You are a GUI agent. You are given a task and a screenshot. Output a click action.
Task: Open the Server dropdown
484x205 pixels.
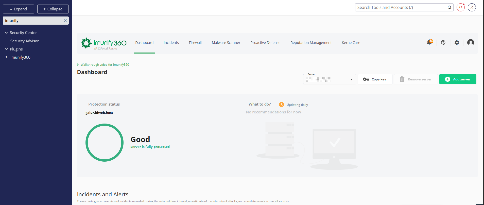coord(330,79)
